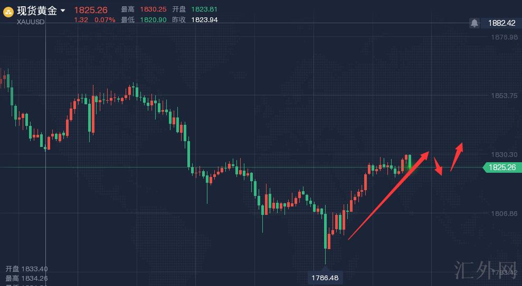
Task: Click the green 1825.26 current price tag
Action: (502, 167)
